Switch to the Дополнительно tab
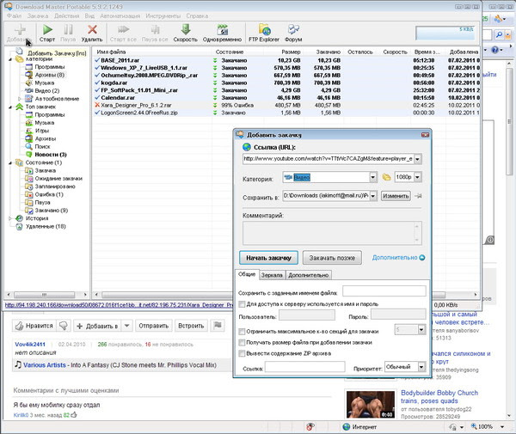 point(309,275)
